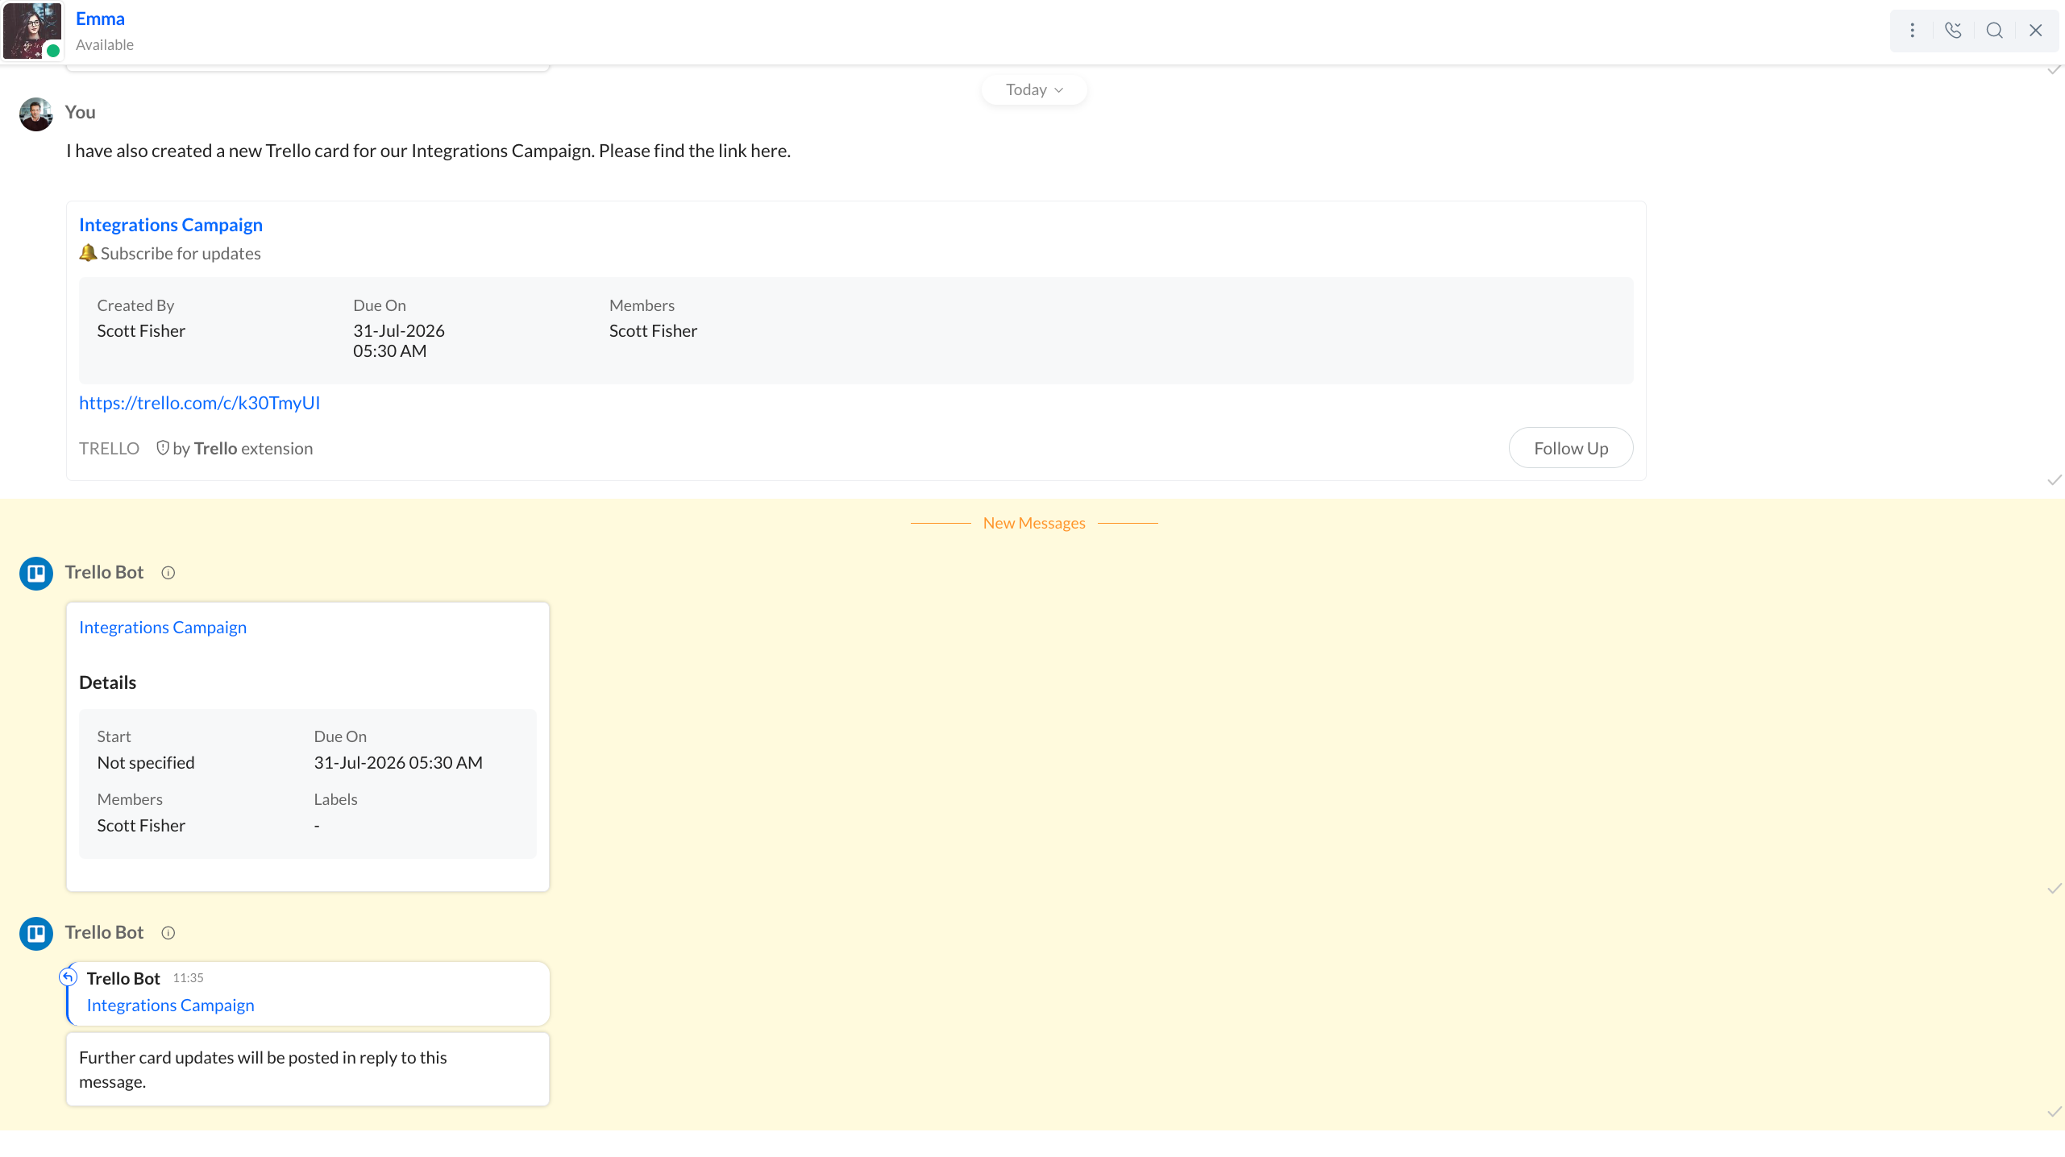Close the chat with Emma

coord(2036,31)
